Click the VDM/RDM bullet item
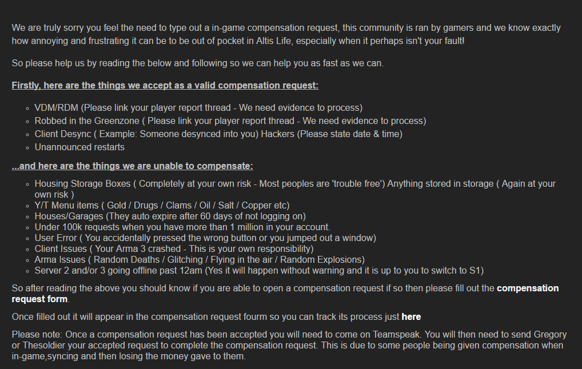The height and width of the screenshot is (369, 582). tap(198, 107)
